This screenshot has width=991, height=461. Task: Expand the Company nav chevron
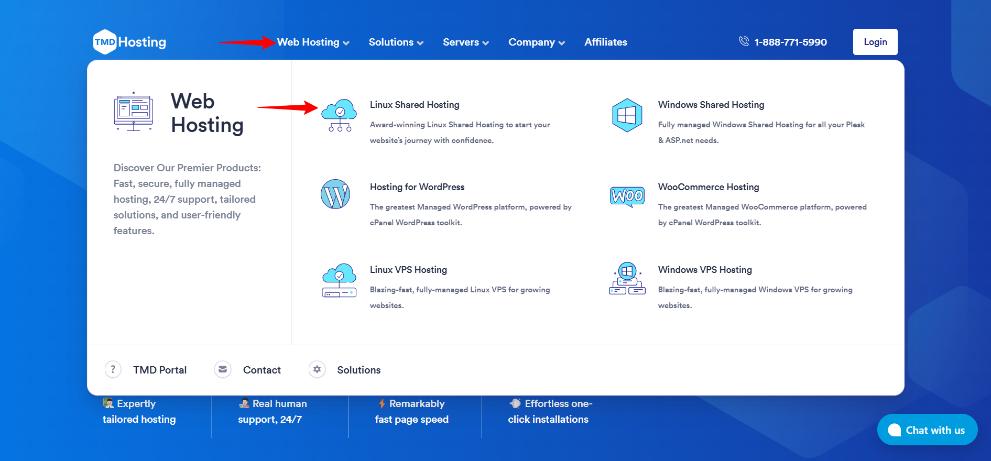pyautogui.click(x=562, y=43)
